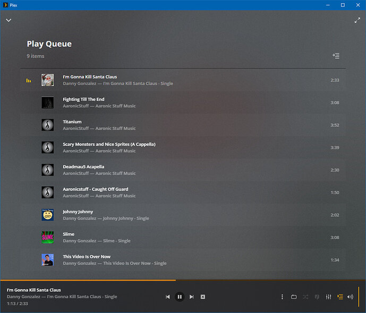Select the Deadmau5 Acapella track title
The width and height of the screenshot is (366, 313).
coord(83,167)
